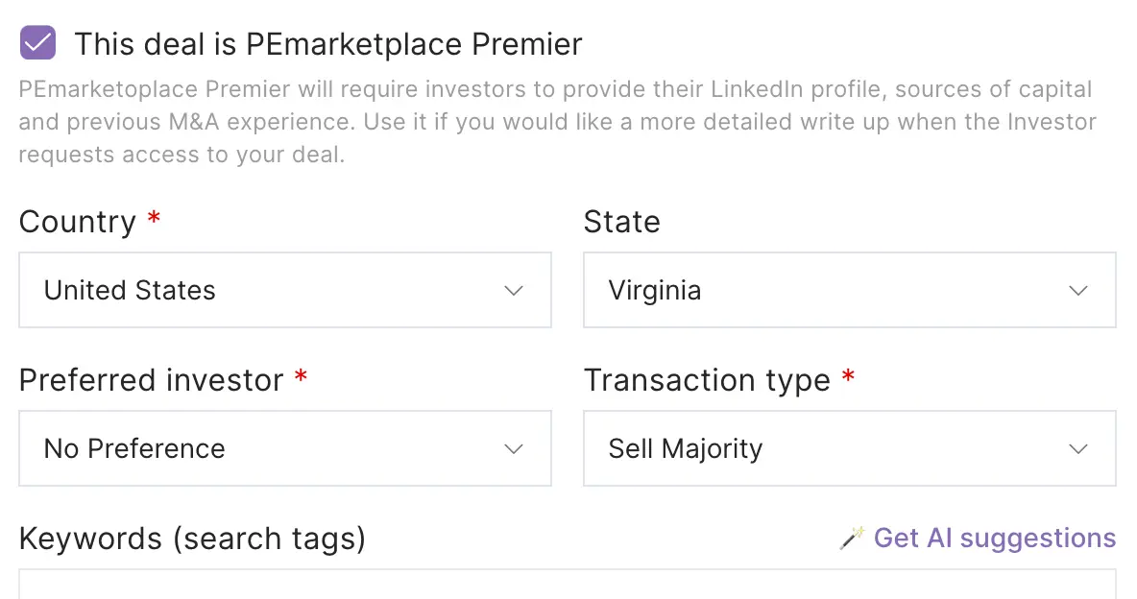Click the Transaction type field label
Image resolution: width=1137 pixels, height=599 pixels.
tap(707, 380)
